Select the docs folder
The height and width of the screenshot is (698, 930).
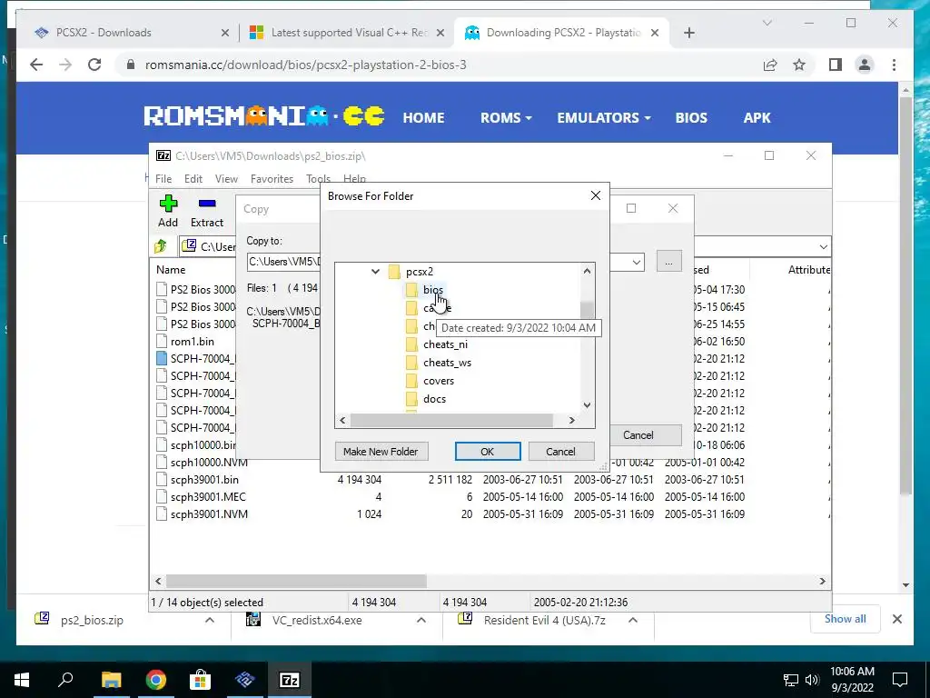pos(434,399)
